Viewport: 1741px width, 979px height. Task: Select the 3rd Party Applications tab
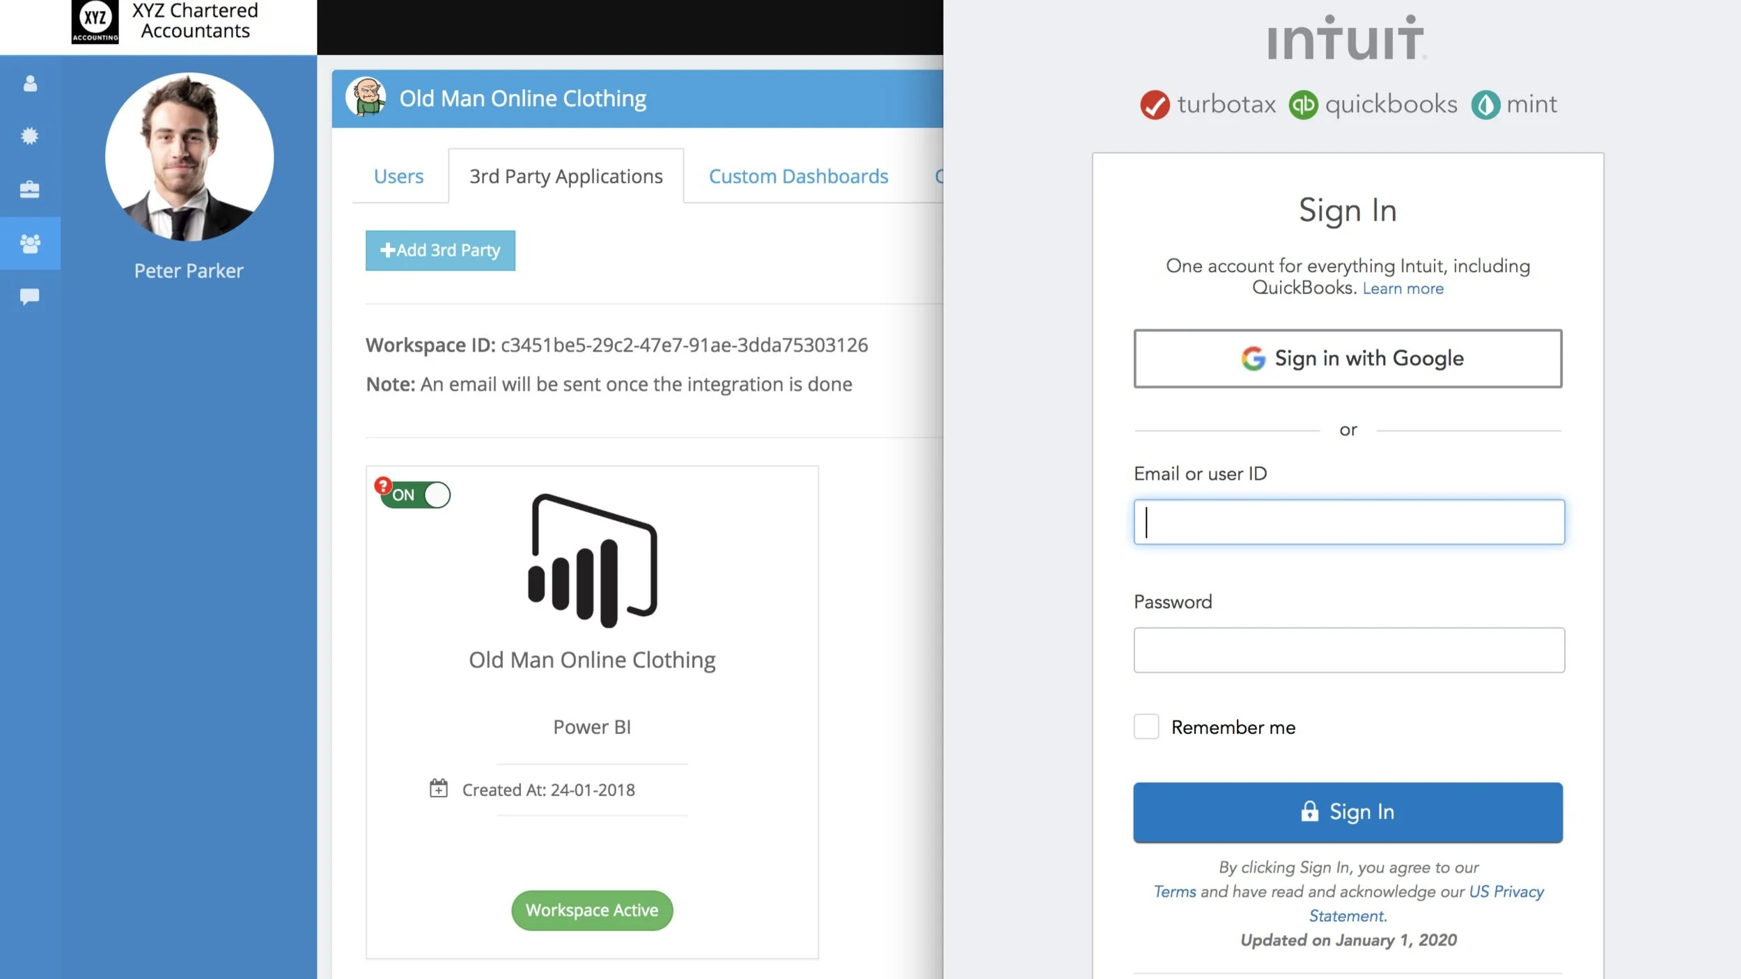tap(565, 176)
